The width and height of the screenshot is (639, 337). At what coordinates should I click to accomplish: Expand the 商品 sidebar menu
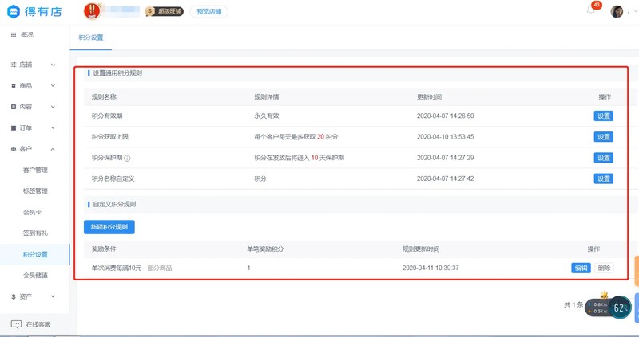(33, 86)
